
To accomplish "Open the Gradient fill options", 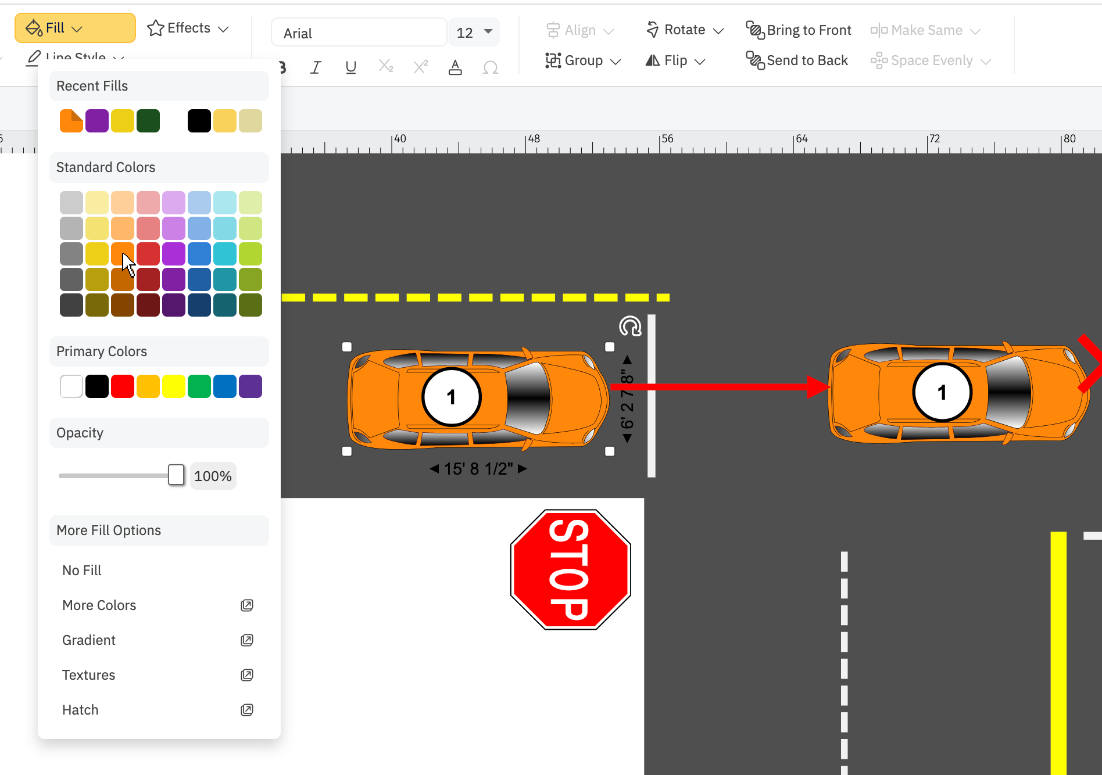I will coord(88,640).
